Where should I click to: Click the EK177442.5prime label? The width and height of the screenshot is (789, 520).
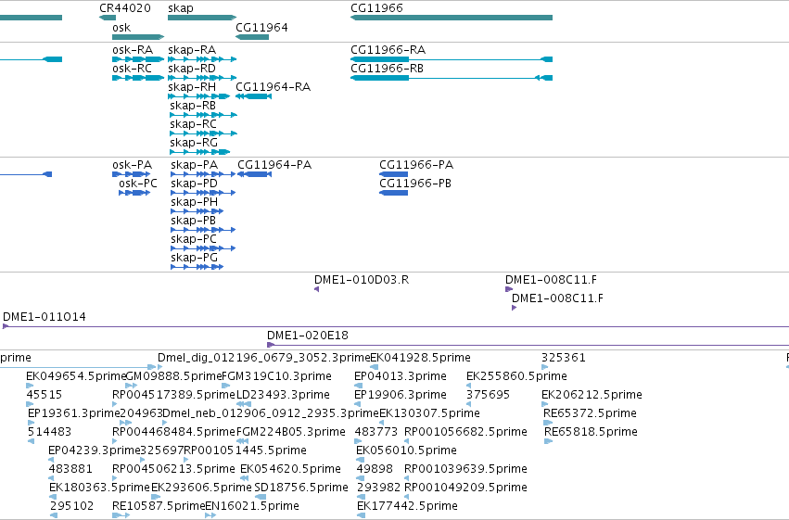coord(408,507)
